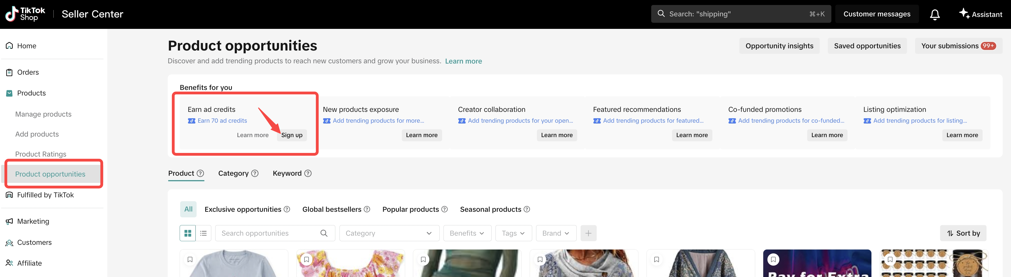
Task: Expand the Category dropdown filter
Action: [388, 233]
